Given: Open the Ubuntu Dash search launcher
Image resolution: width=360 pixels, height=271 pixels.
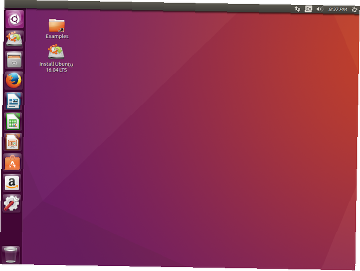Looking at the screenshot, I should coord(15,19).
